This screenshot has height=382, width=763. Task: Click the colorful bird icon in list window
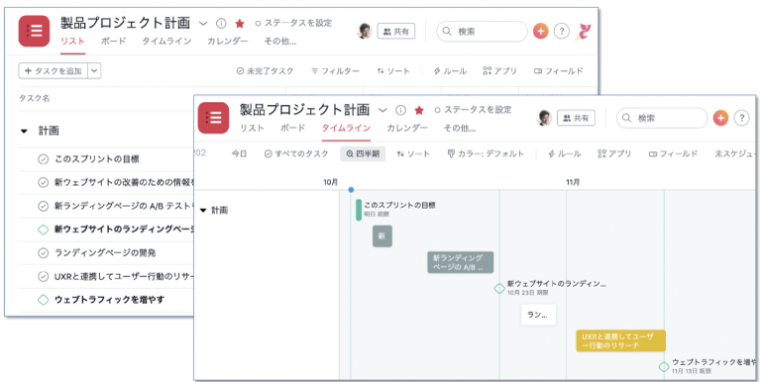[583, 32]
